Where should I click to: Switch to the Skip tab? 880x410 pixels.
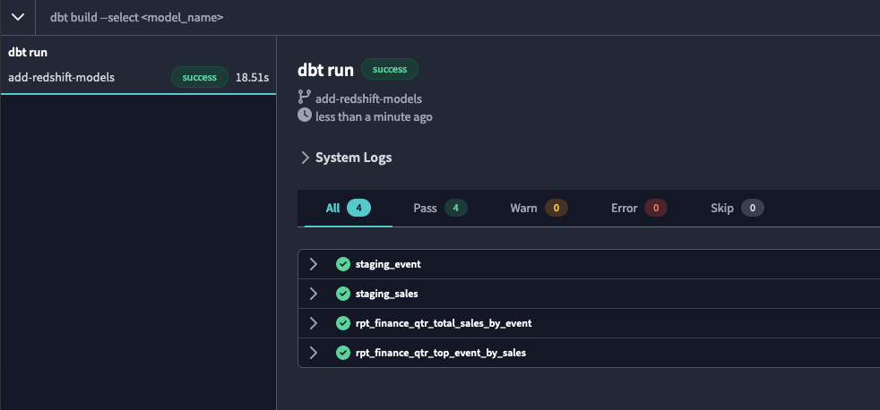pyautogui.click(x=737, y=208)
